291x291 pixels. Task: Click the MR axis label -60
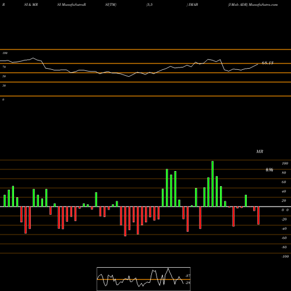click(284, 238)
